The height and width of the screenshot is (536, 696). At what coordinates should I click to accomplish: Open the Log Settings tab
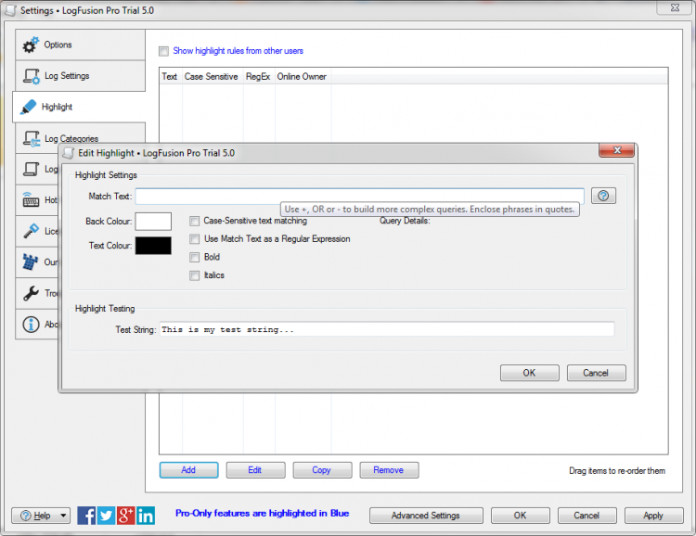[81, 76]
